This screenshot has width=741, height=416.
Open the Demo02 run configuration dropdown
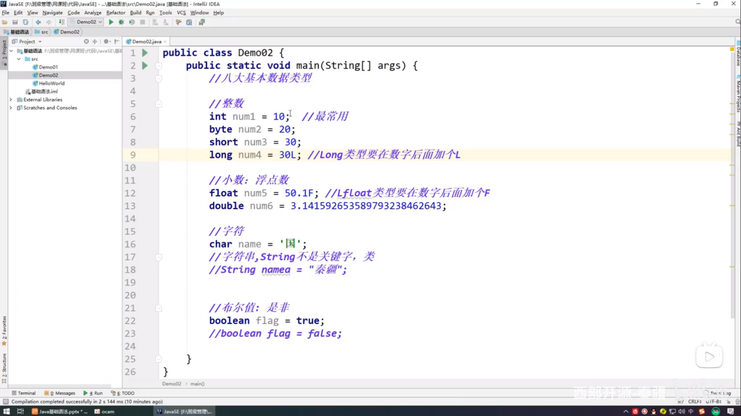click(x=86, y=22)
